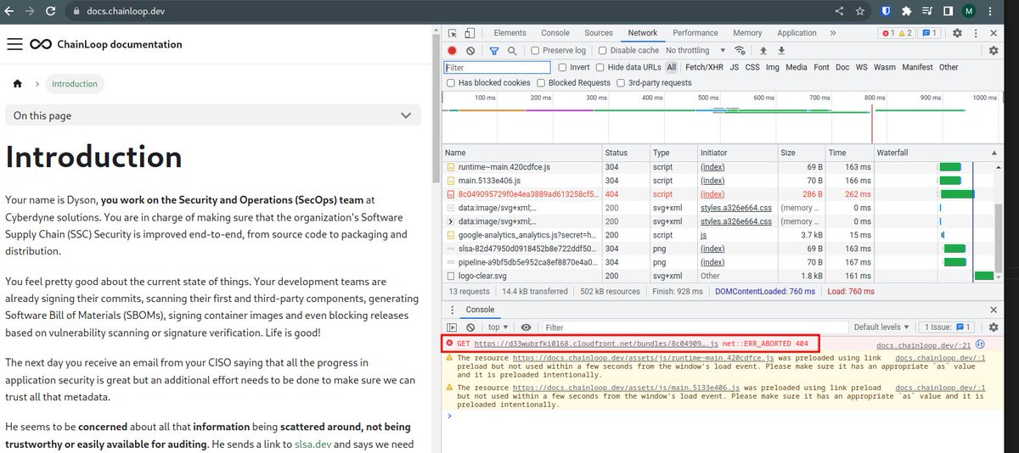
Task: Expand the second data:image/svg+xml row arrow
Action: pos(450,221)
